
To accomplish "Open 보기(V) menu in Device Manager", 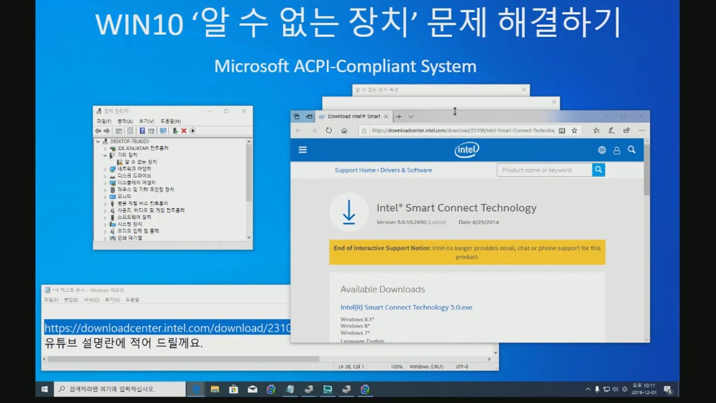I will tap(147, 121).
